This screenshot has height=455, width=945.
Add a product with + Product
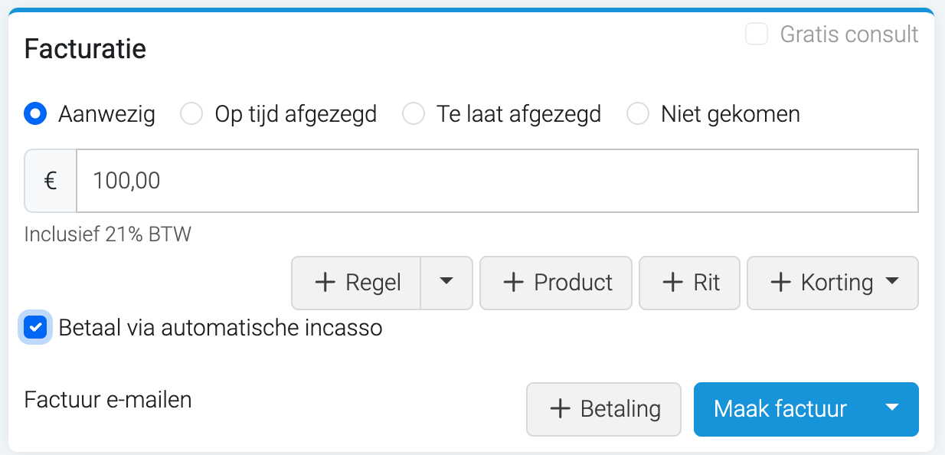(557, 283)
